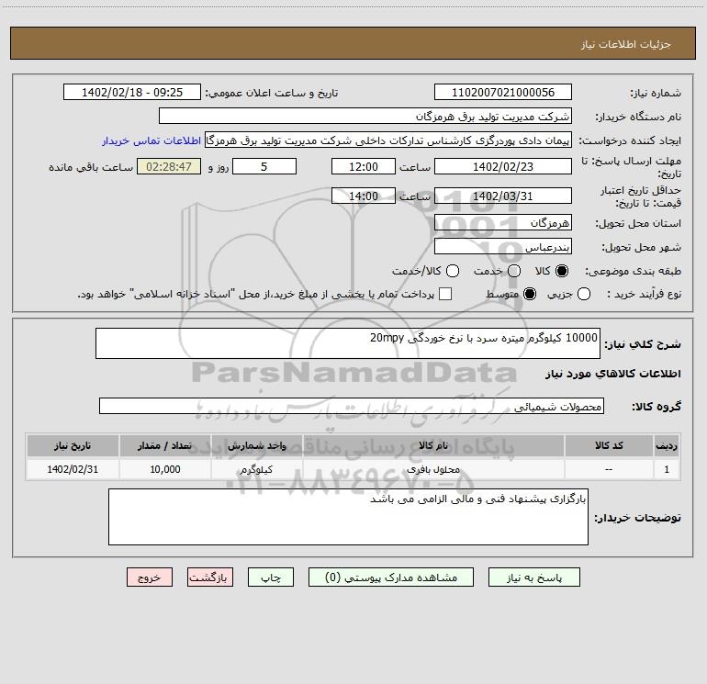The height and width of the screenshot is (684, 707).
Task: Select the خدمت radio button
Action: coord(514,271)
